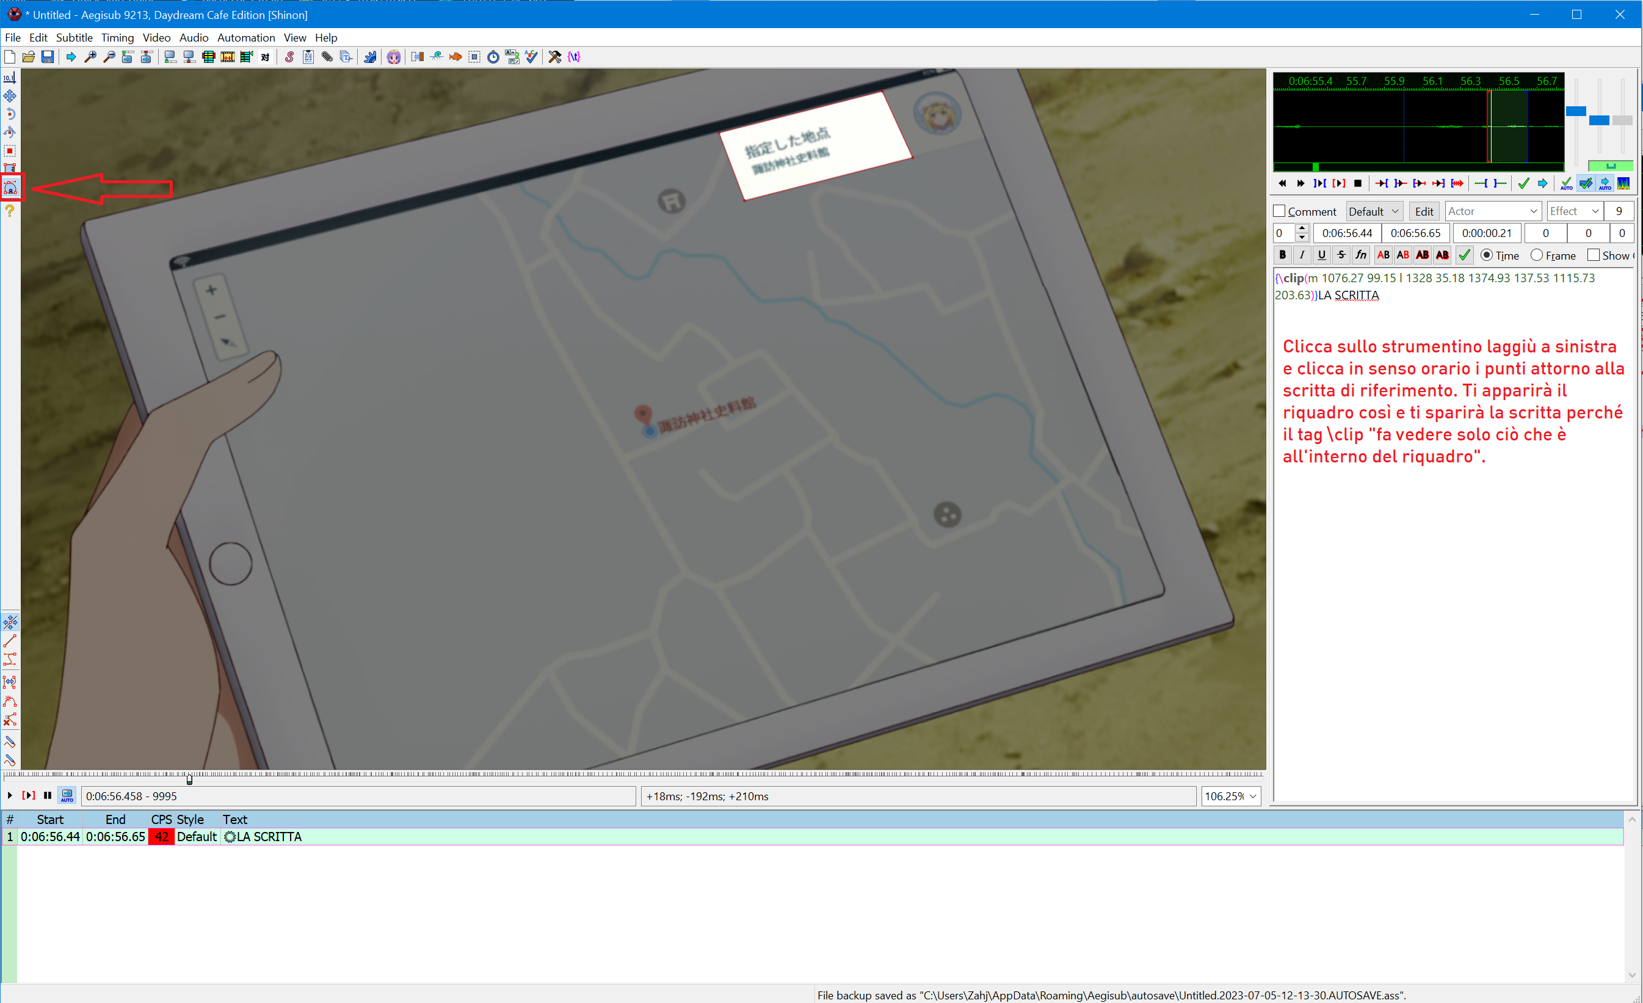Open the Automation menu

coord(245,37)
